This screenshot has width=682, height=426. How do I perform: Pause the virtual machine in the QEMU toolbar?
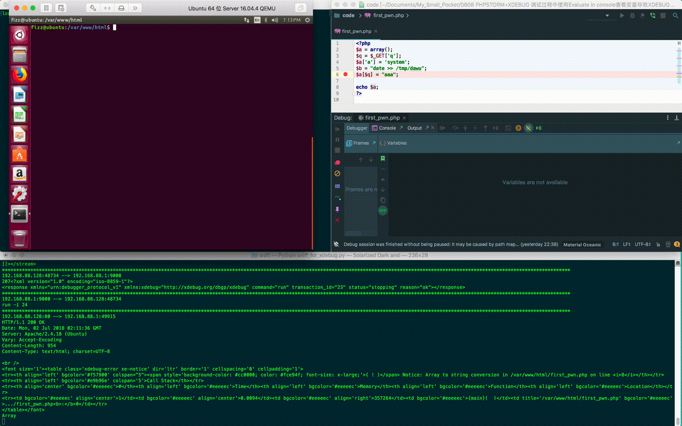46,8
